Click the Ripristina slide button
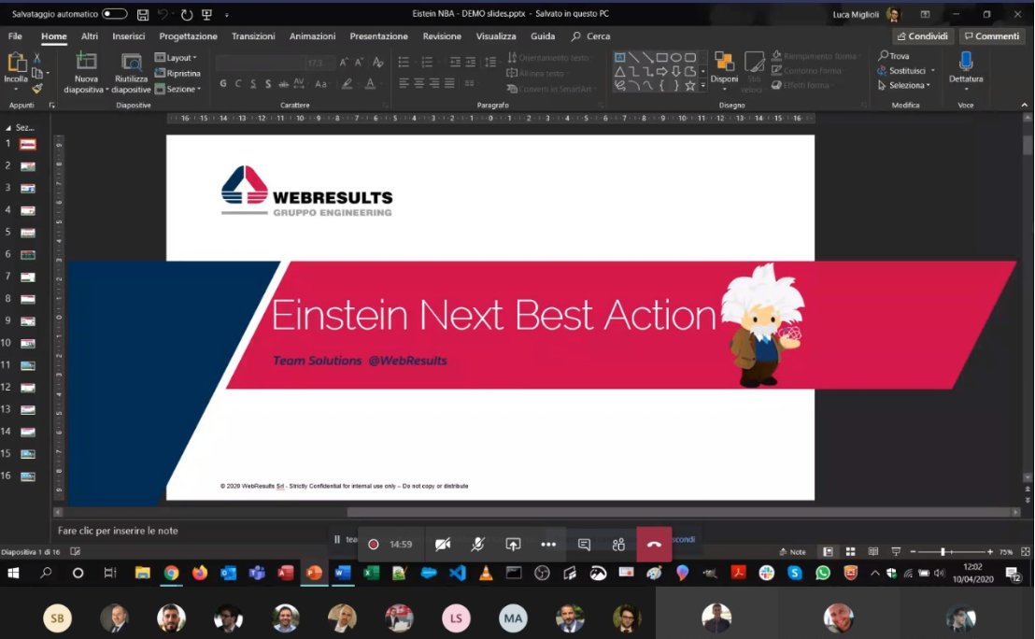This screenshot has width=1035, height=639. point(177,73)
